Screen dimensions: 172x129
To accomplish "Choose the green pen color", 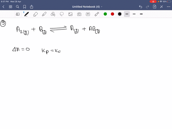I will tap(105, 14).
